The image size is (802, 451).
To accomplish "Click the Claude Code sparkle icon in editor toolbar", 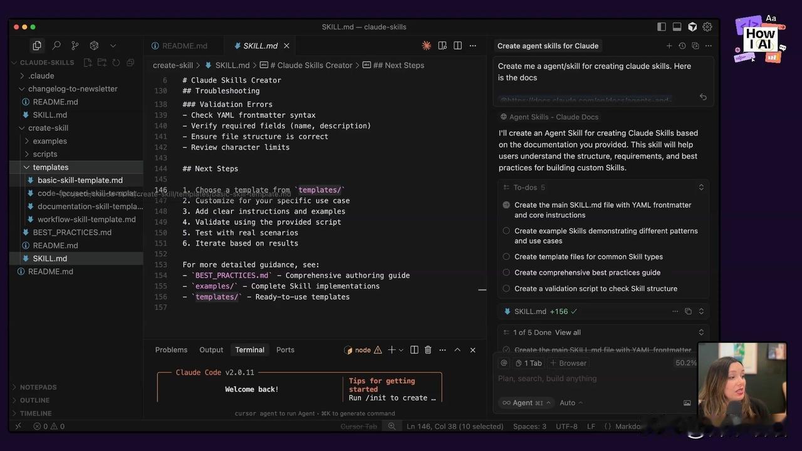I will click(x=427, y=46).
